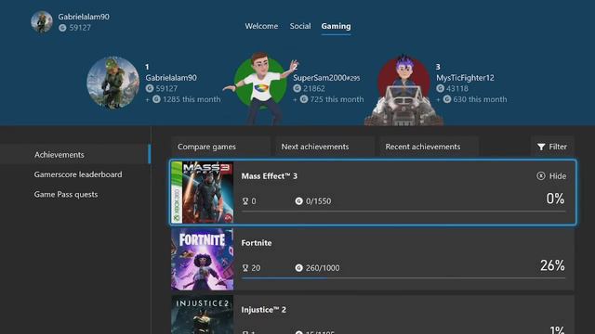Open SuperSam2000 leaderboard avatar
Screen dimensions: 595x334
tap(261, 89)
